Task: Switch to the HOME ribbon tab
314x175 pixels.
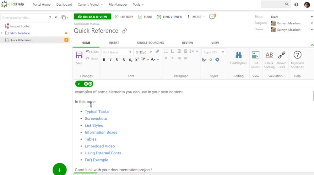Action: [x=86, y=42]
